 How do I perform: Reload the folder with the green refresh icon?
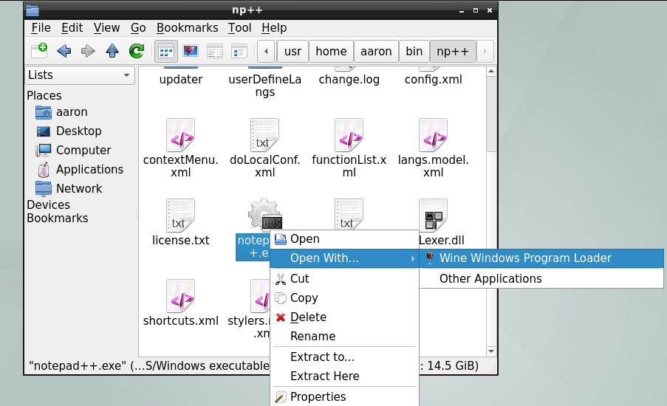(x=136, y=51)
